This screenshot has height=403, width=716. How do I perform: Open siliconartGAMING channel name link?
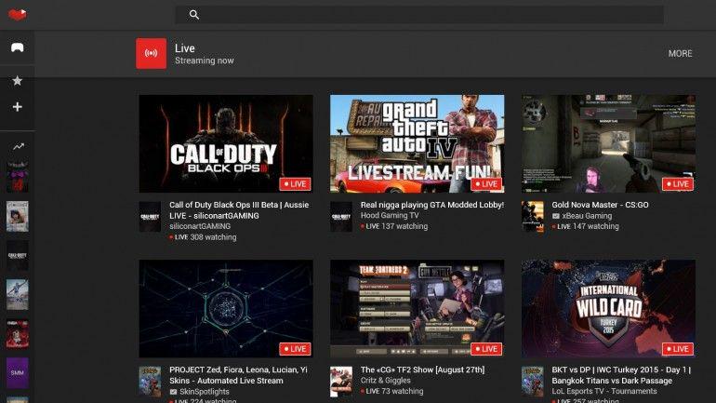point(200,226)
